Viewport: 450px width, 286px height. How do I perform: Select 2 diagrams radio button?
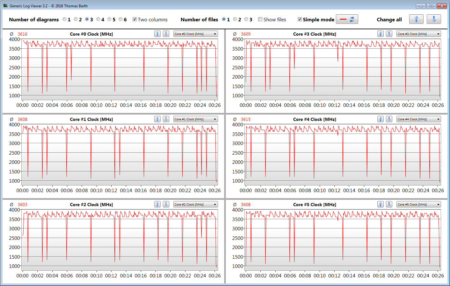coord(76,19)
